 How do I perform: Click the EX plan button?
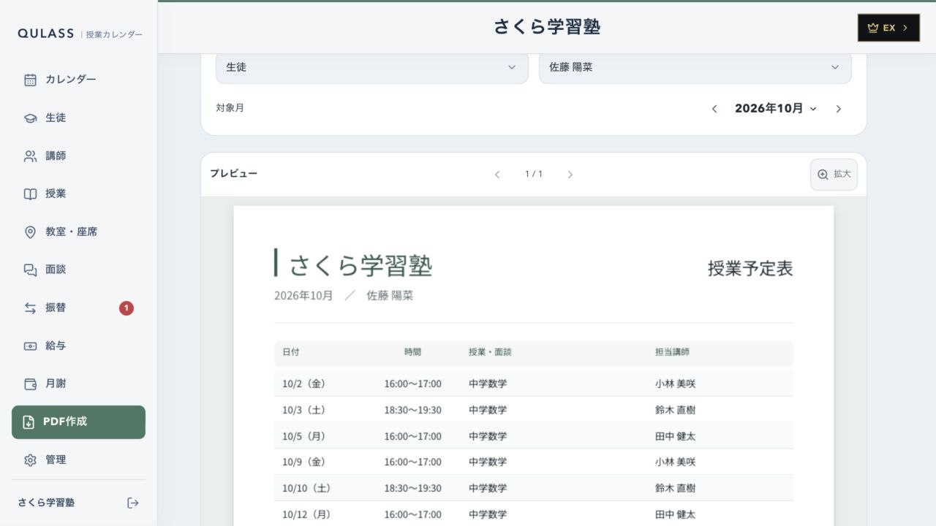pyautogui.click(x=888, y=28)
